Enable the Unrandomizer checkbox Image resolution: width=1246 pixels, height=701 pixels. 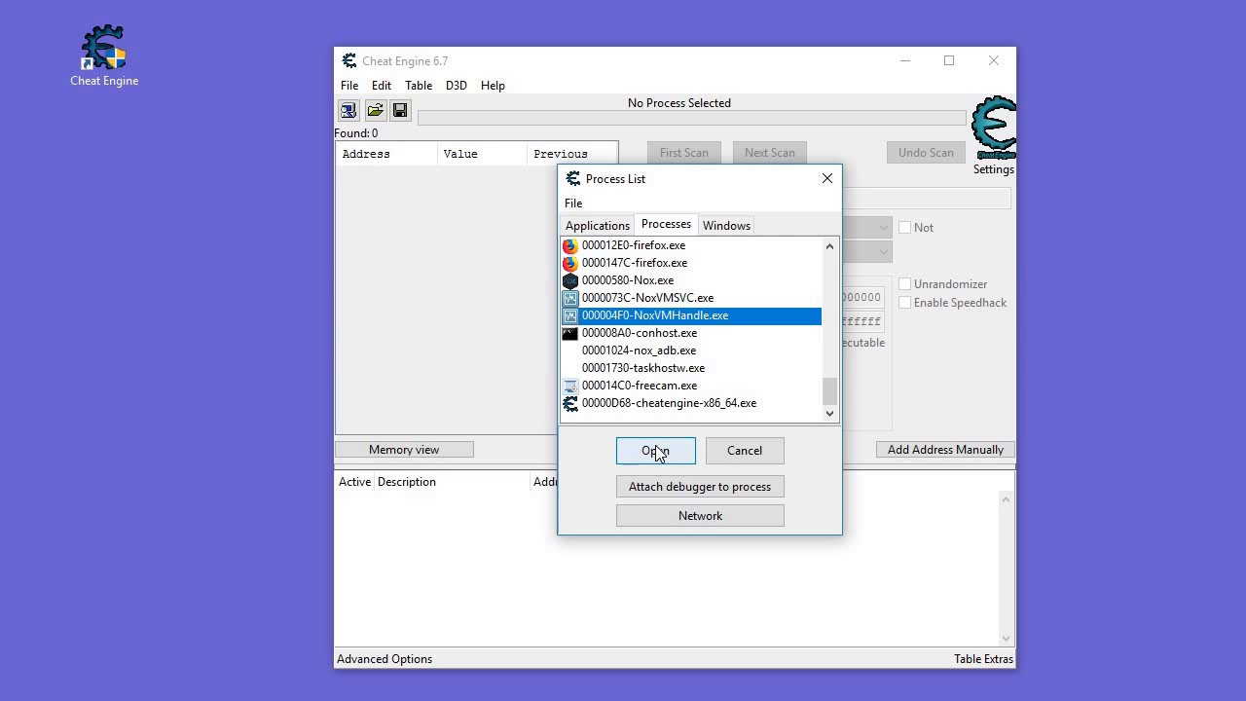point(905,284)
